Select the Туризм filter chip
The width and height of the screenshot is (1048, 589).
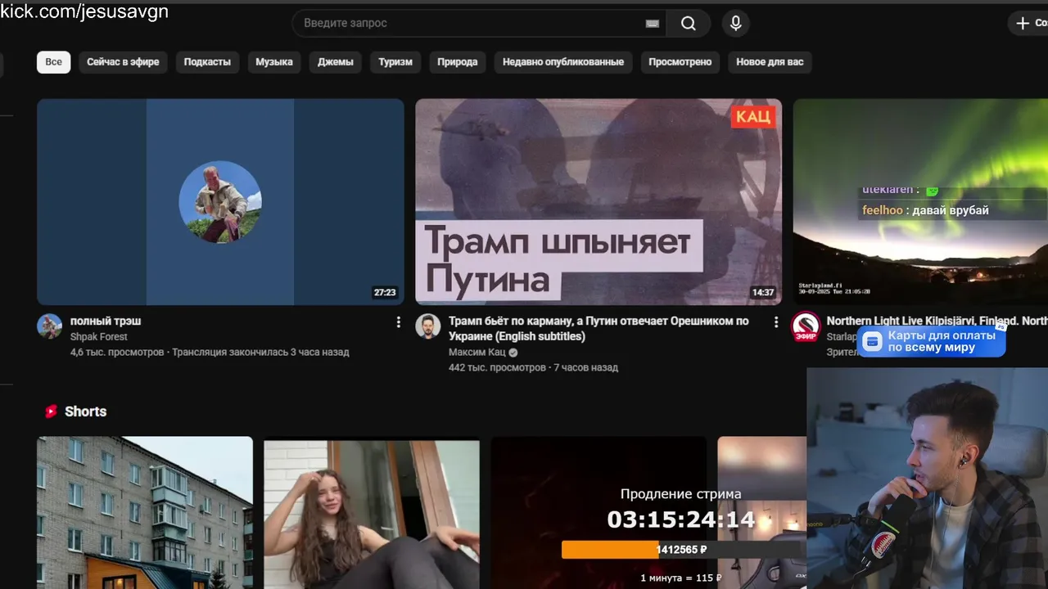coord(395,62)
